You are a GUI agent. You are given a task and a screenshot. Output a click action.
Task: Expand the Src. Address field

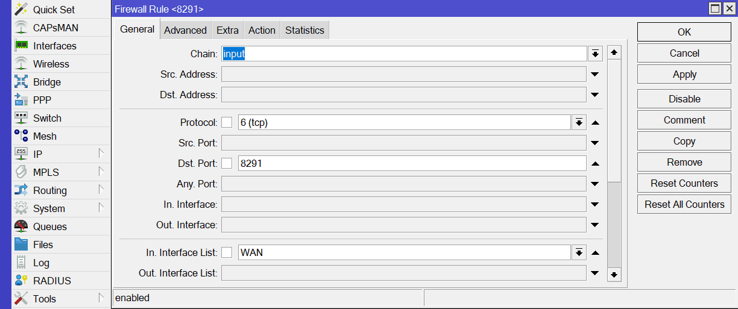(595, 75)
